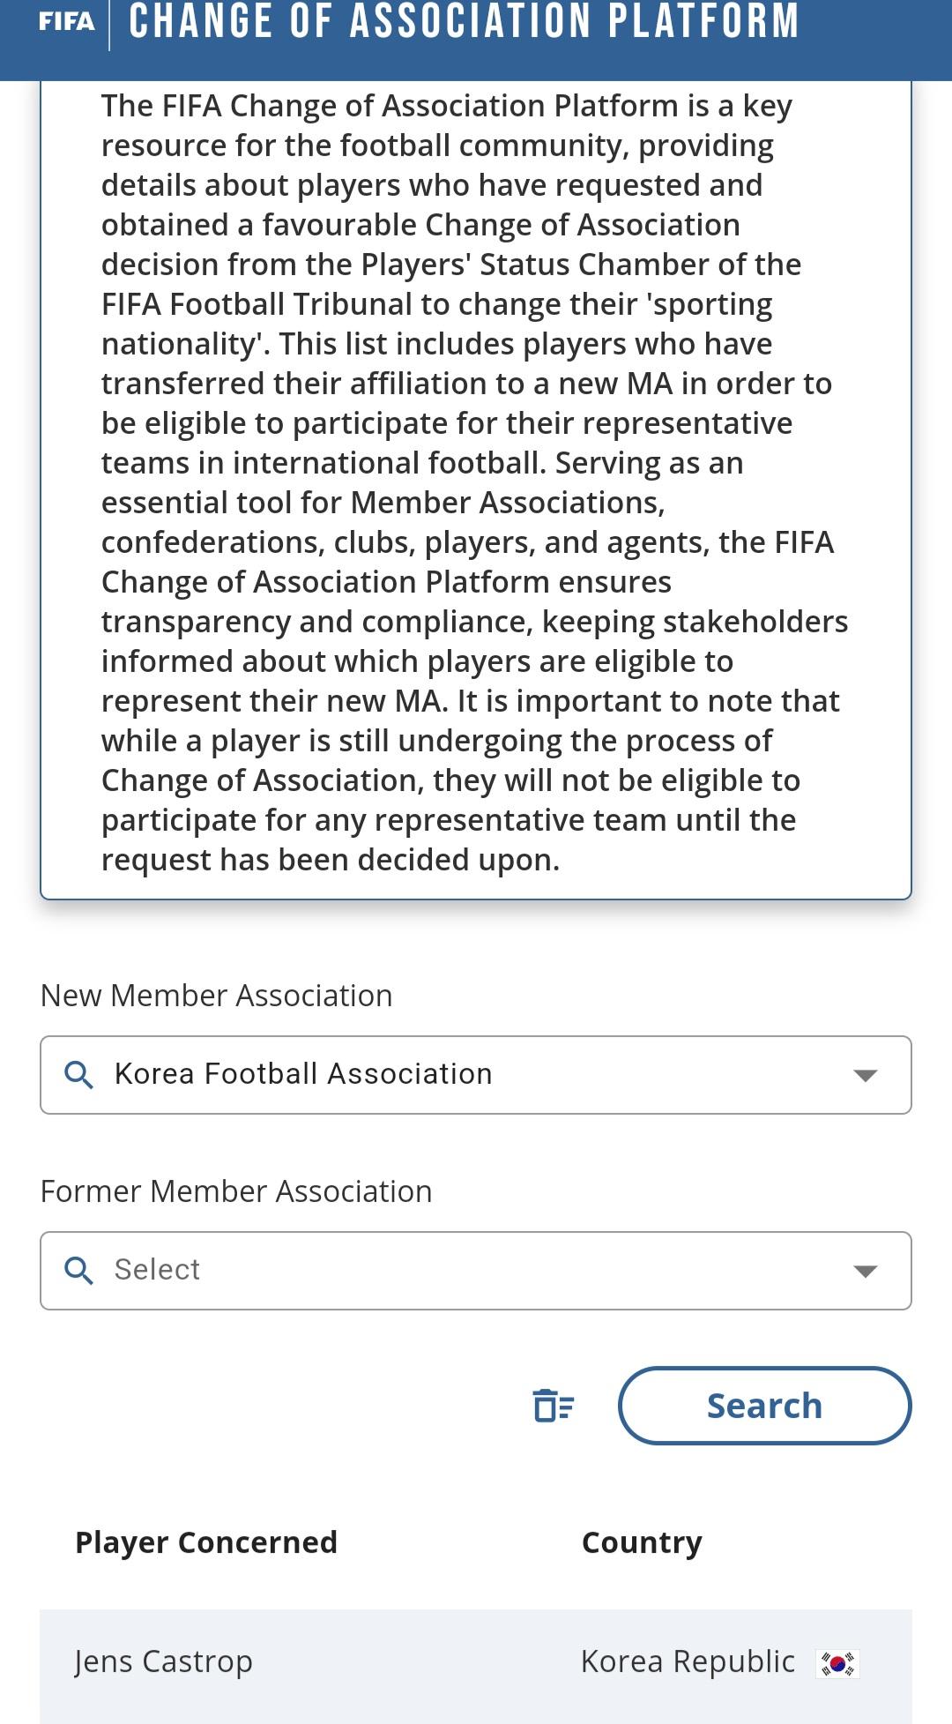This screenshot has height=1724, width=952.
Task: Expand the New Member Association dropdown arrow
Action: tap(866, 1075)
